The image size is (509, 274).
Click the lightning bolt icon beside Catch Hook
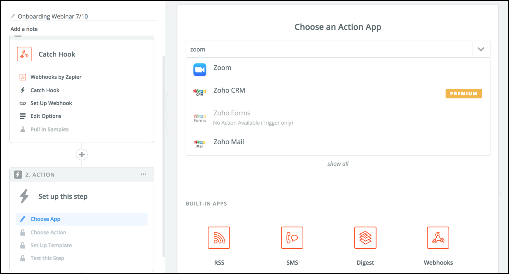pyautogui.click(x=23, y=90)
